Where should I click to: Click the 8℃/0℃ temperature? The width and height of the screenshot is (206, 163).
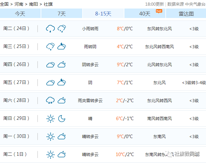click(125, 28)
